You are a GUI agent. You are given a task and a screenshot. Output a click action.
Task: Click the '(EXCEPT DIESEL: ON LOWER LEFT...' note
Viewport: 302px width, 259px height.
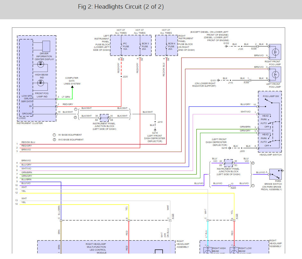coord(209,36)
